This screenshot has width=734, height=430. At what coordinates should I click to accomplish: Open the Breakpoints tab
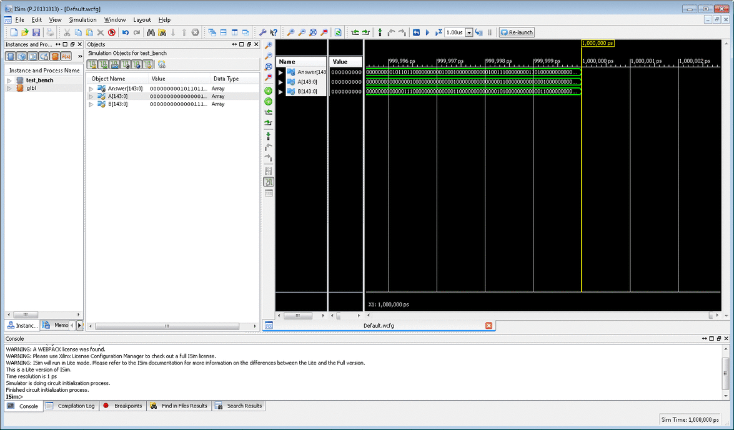[x=123, y=406]
